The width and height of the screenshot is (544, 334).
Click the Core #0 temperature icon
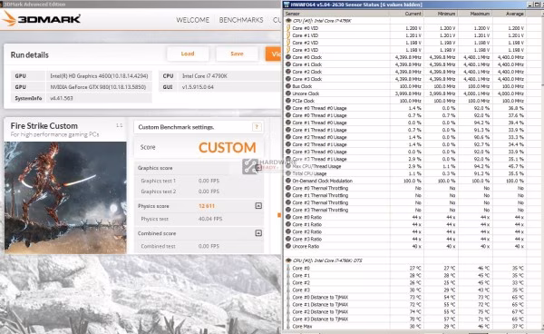click(288, 268)
